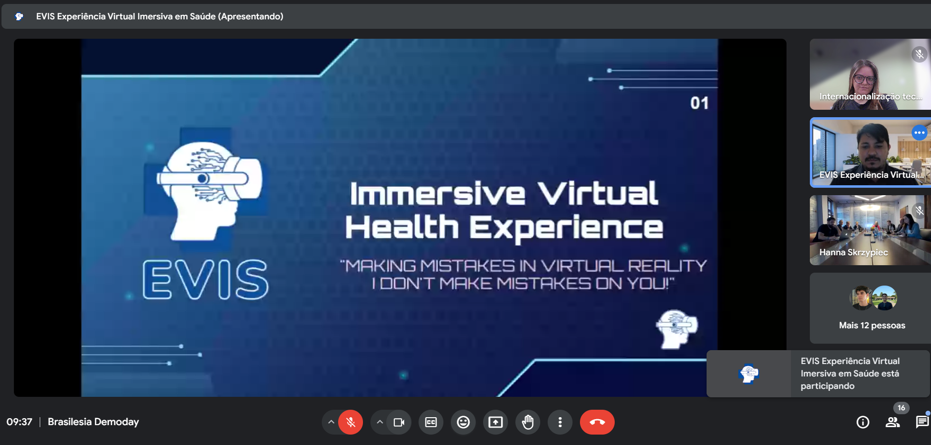Open the Mais 12 pessoas tile
This screenshot has height=445, width=931.
[870, 308]
